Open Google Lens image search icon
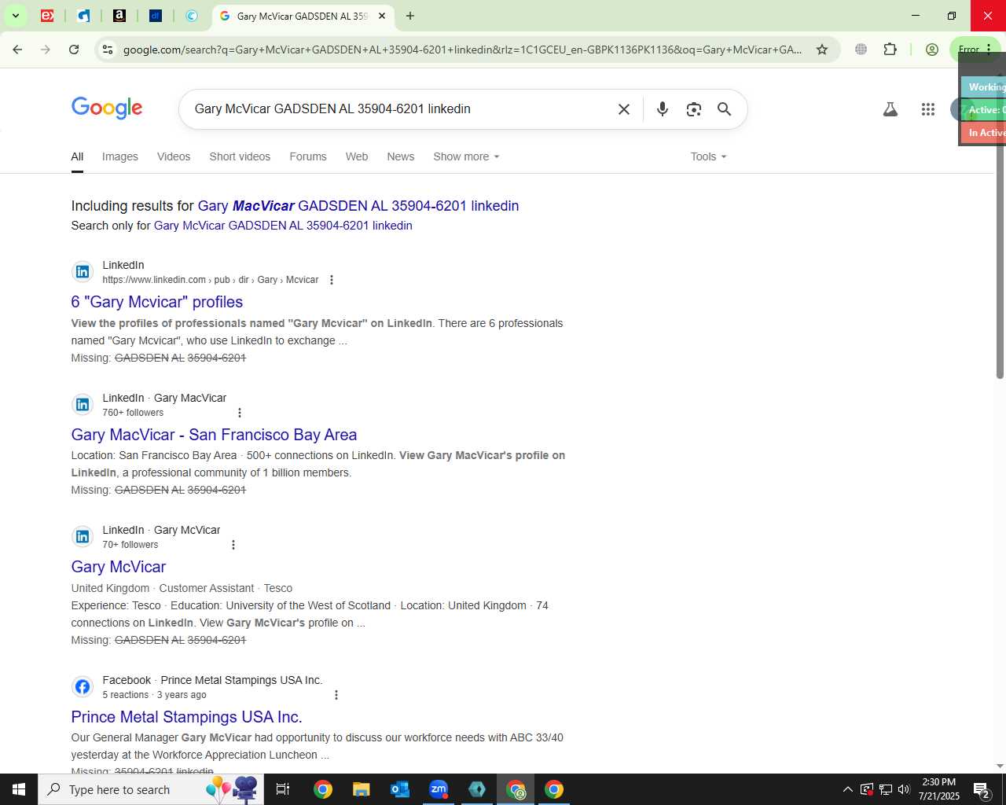This screenshot has height=805, width=1006. [x=693, y=109]
